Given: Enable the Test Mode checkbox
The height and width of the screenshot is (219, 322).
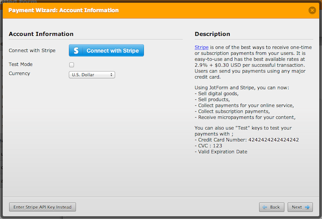Looking at the screenshot, I should (x=71, y=65).
